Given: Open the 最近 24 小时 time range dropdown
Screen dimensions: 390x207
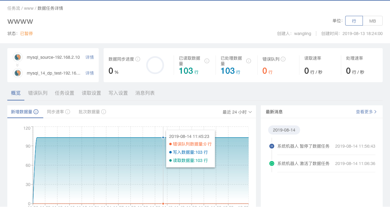Looking at the screenshot, I should (237, 112).
